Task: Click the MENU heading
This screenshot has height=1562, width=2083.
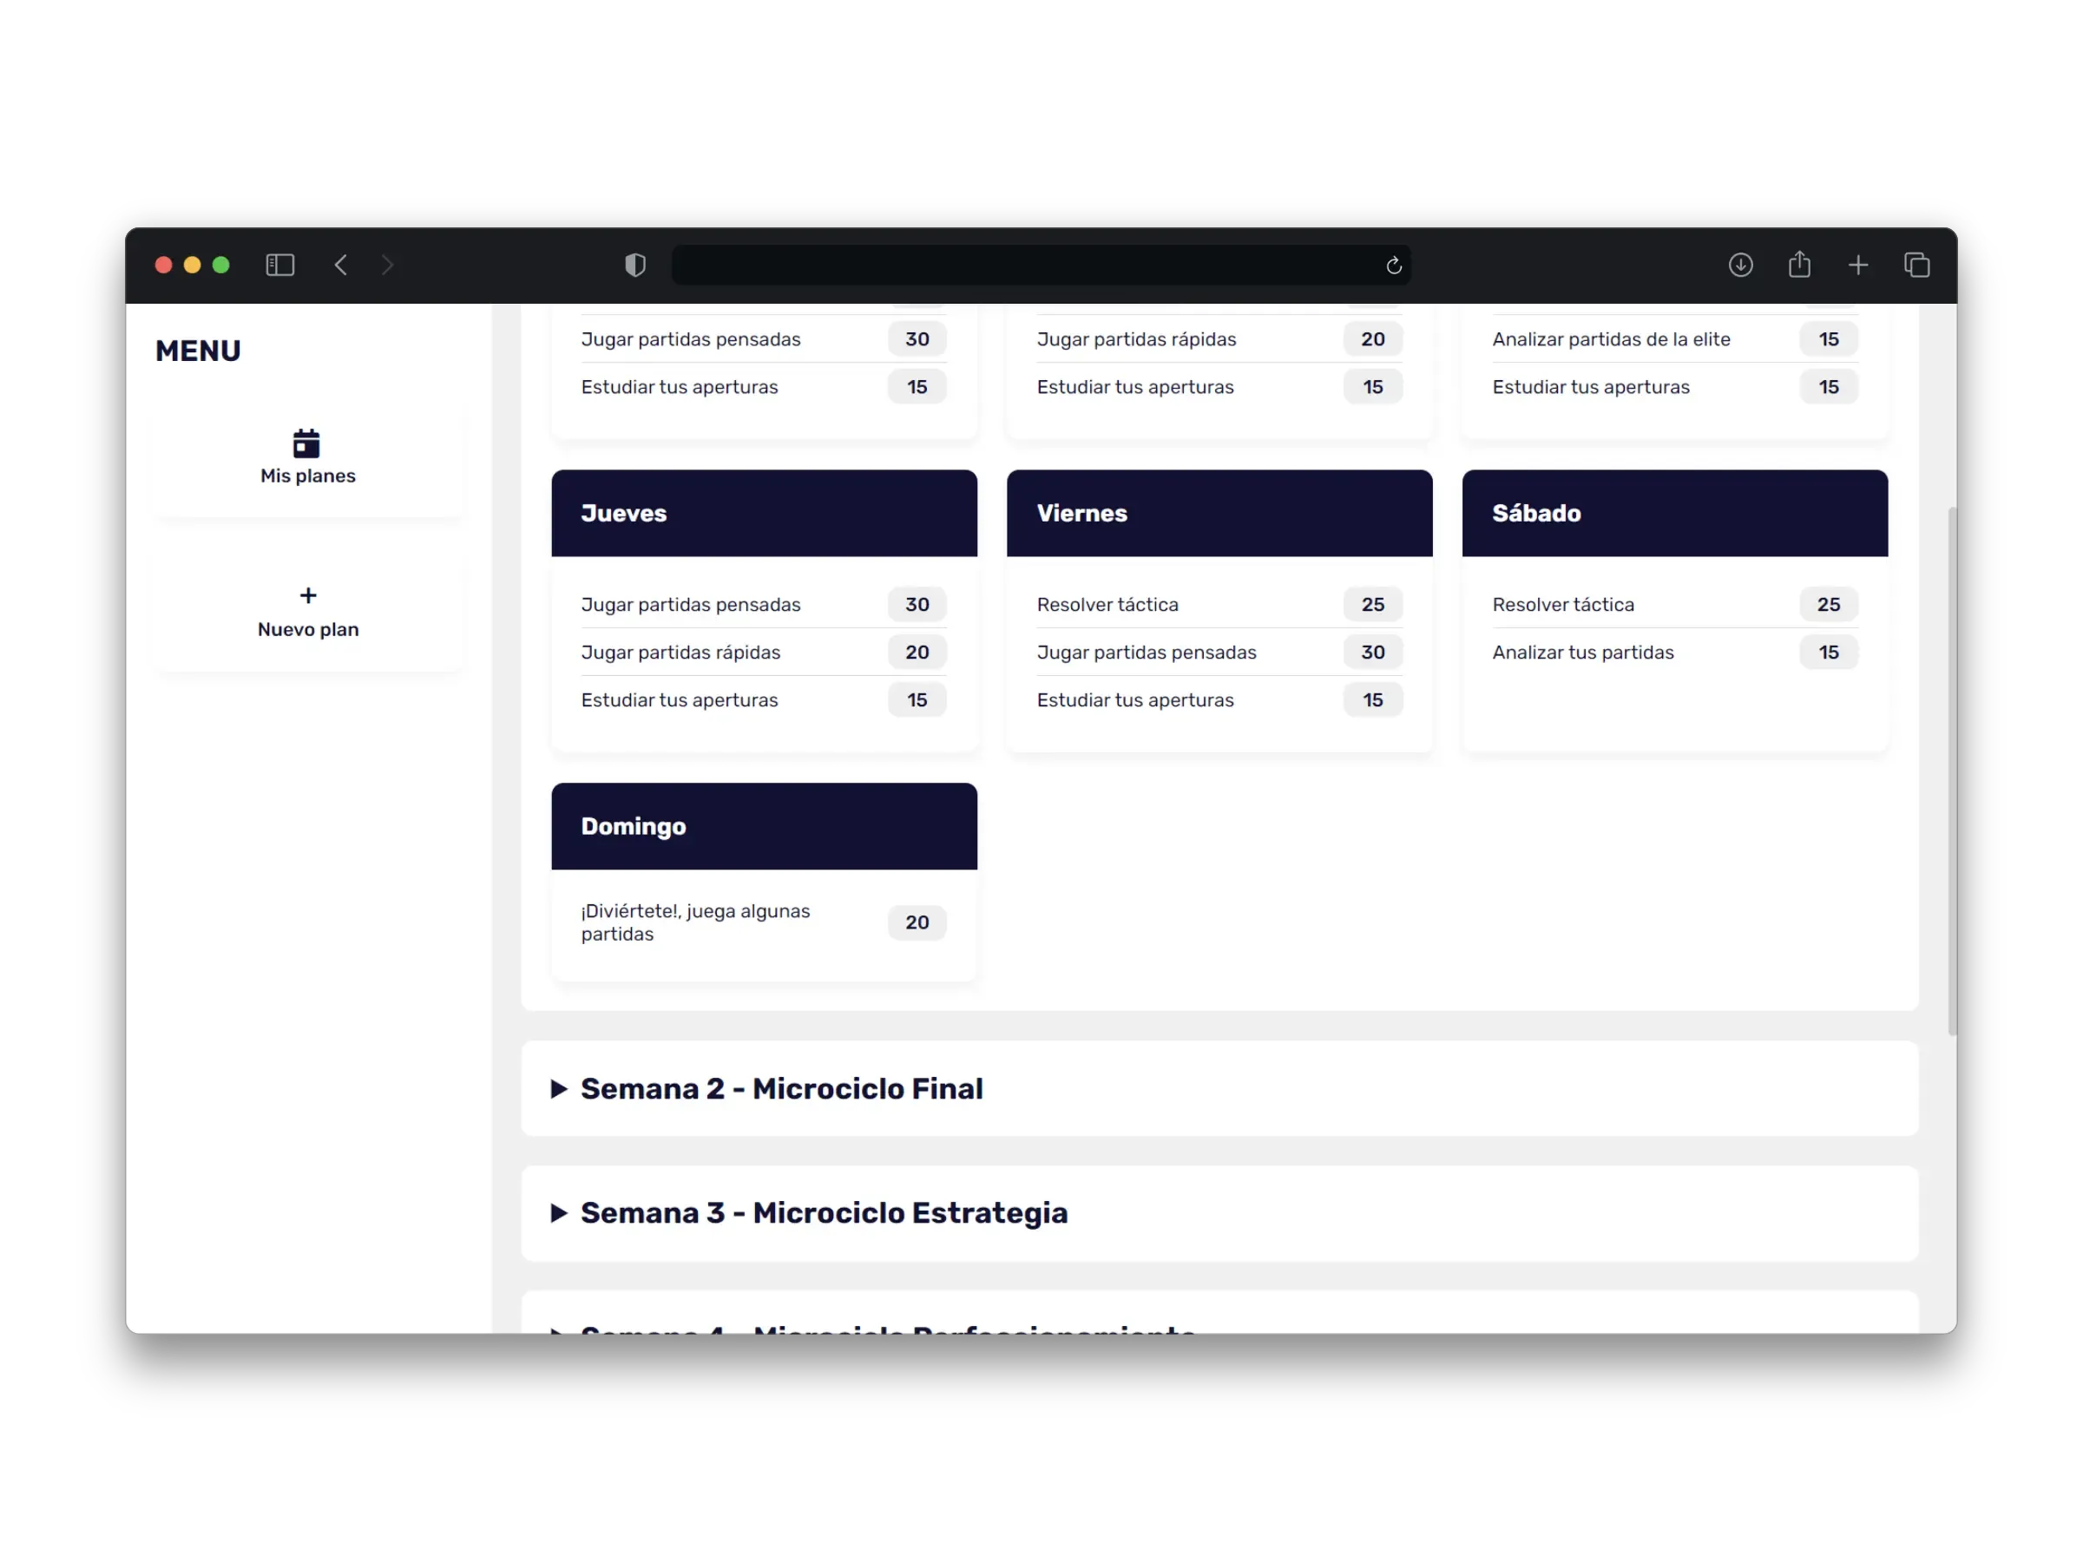Action: (x=199, y=351)
